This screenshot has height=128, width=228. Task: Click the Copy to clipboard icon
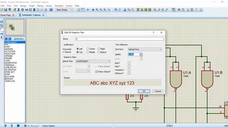tap(129, 10)
